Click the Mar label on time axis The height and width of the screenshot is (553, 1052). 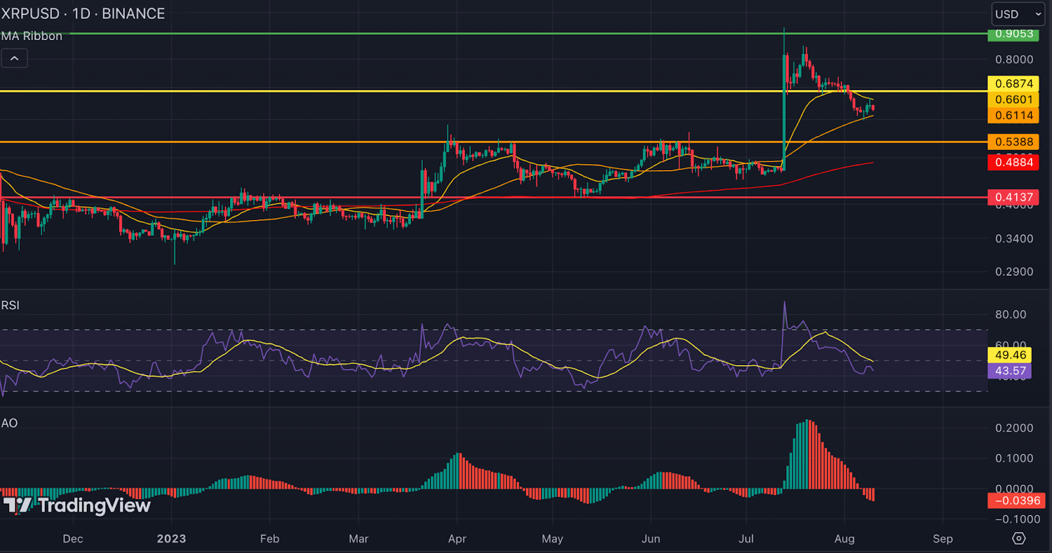pos(358,539)
